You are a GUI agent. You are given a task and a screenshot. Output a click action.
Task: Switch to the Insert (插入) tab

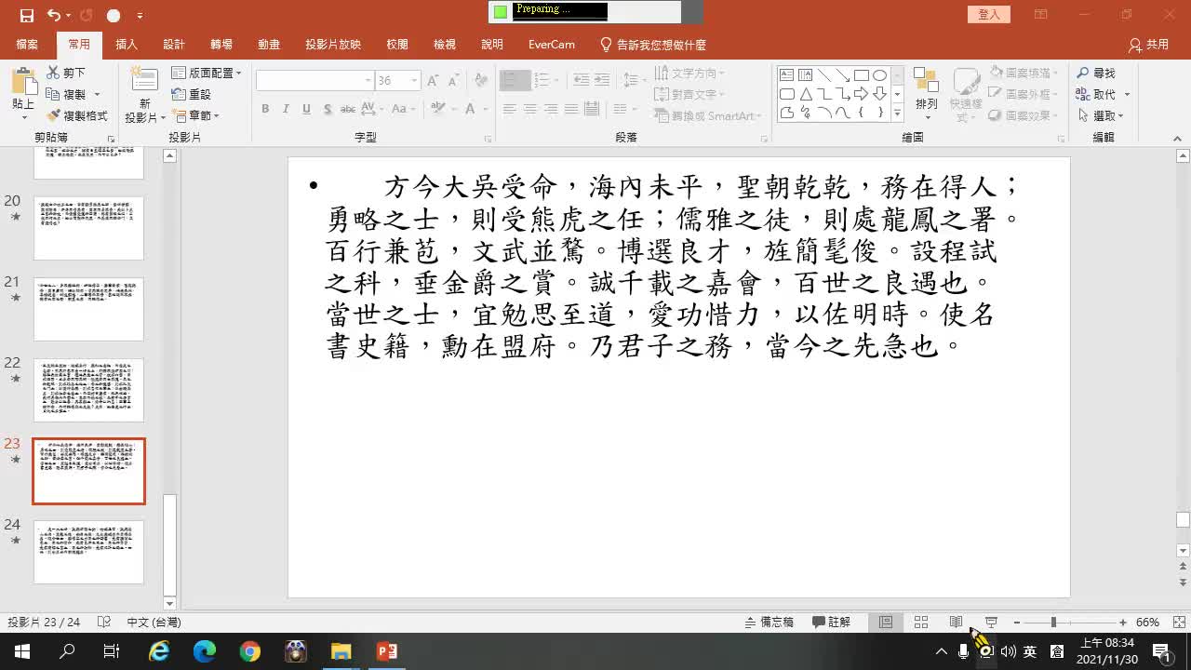pos(127,44)
